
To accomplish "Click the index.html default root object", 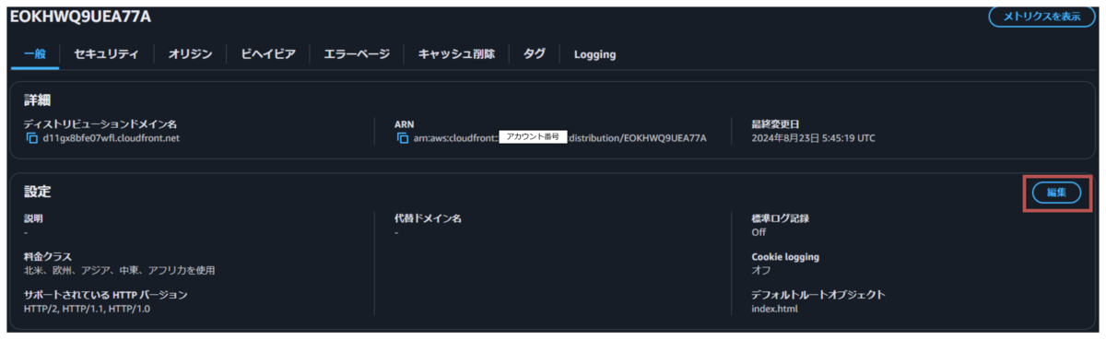I will 774,309.
